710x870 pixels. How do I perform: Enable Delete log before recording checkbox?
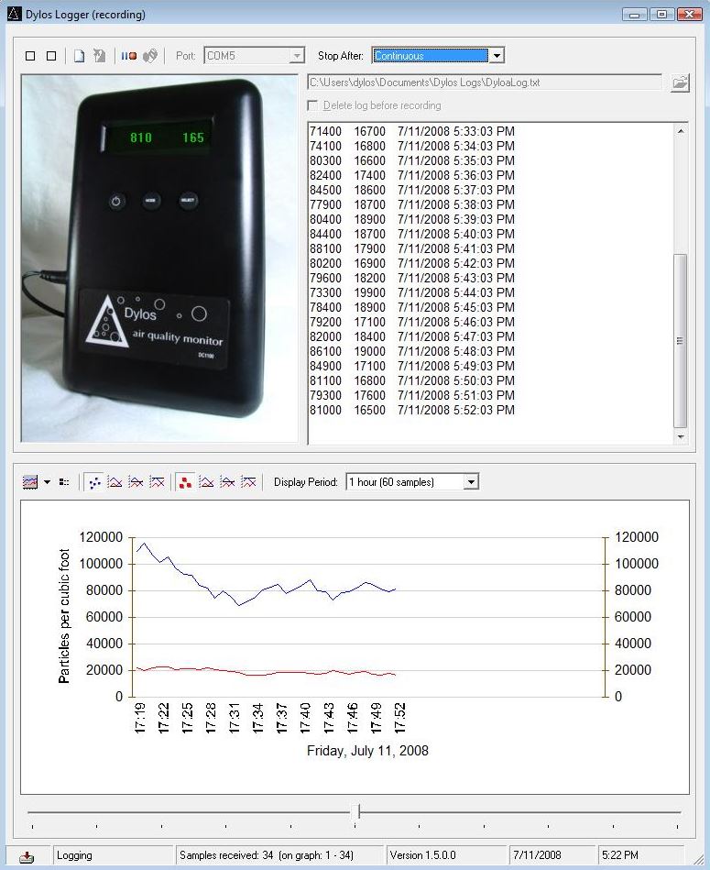coord(313,105)
